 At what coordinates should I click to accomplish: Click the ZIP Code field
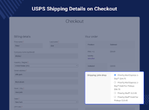click(46, 109)
